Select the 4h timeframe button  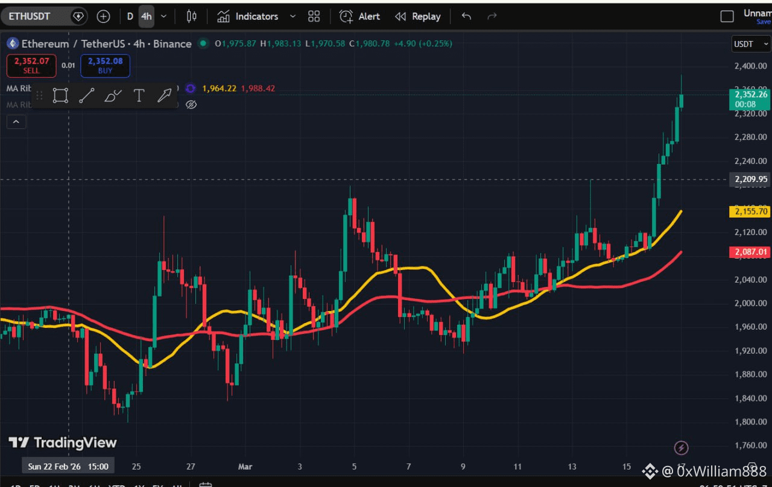click(147, 16)
